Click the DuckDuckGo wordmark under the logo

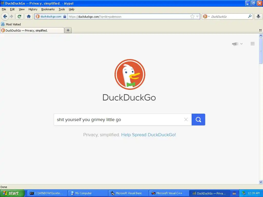point(129,97)
